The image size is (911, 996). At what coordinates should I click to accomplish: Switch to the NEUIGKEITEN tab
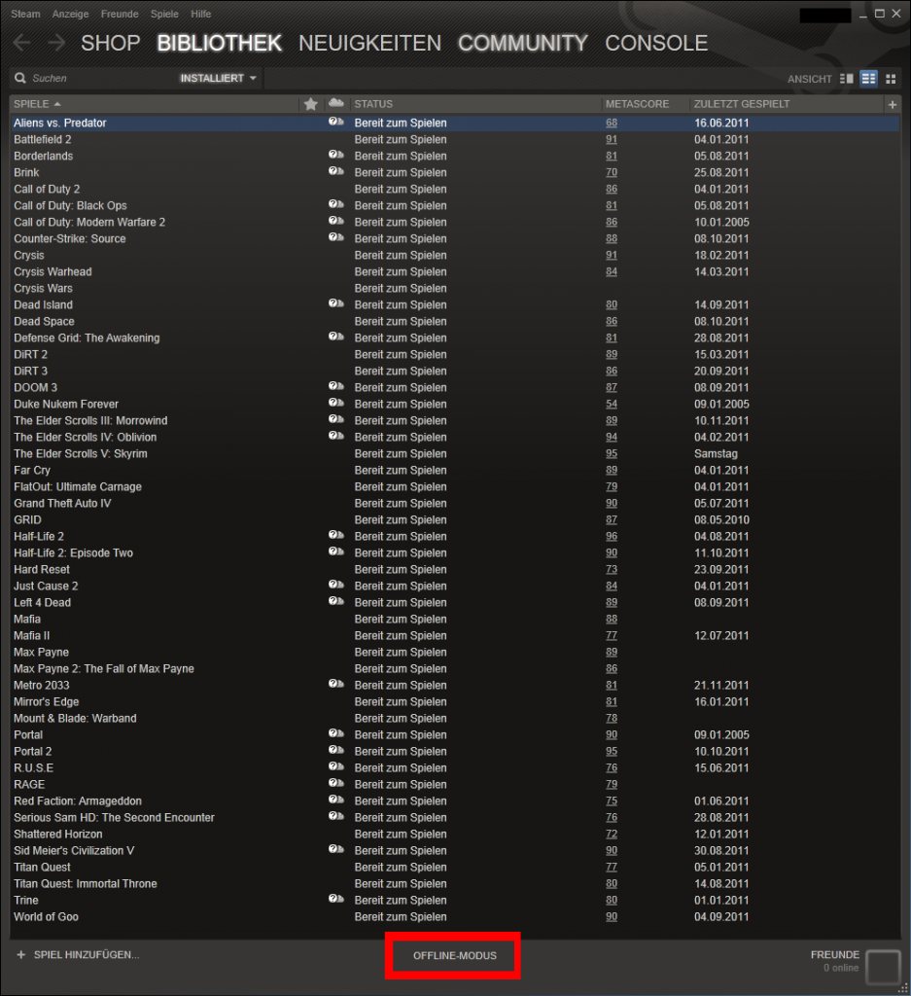click(x=370, y=43)
